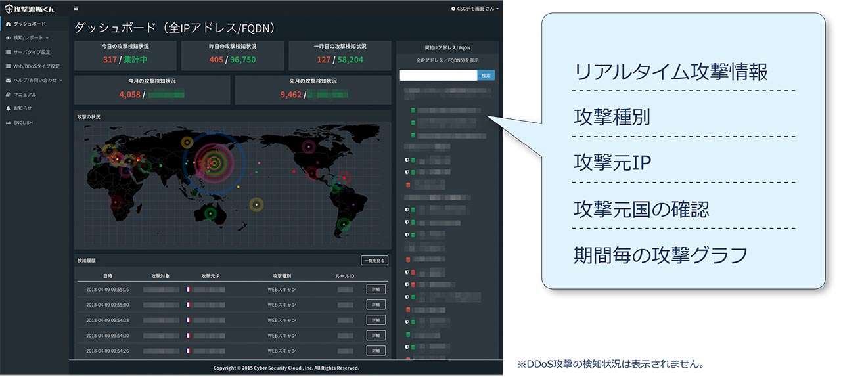Click the envelope icon beside ヘルプ/お問い合わせ
The height and width of the screenshot is (377, 841).
pyautogui.click(x=8, y=80)
